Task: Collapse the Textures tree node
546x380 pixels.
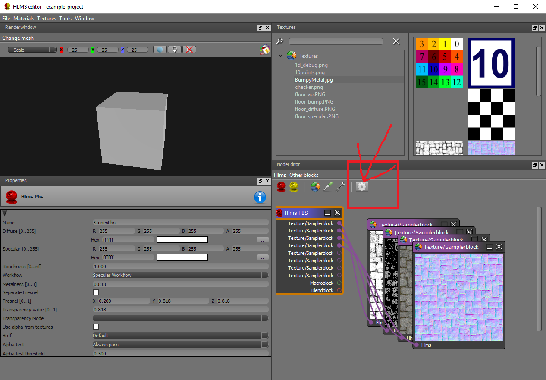Action: tap(281, 56)
